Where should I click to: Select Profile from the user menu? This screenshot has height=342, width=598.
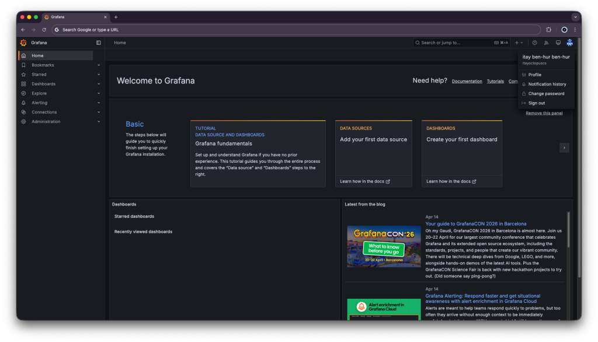(x=534, y=75)
